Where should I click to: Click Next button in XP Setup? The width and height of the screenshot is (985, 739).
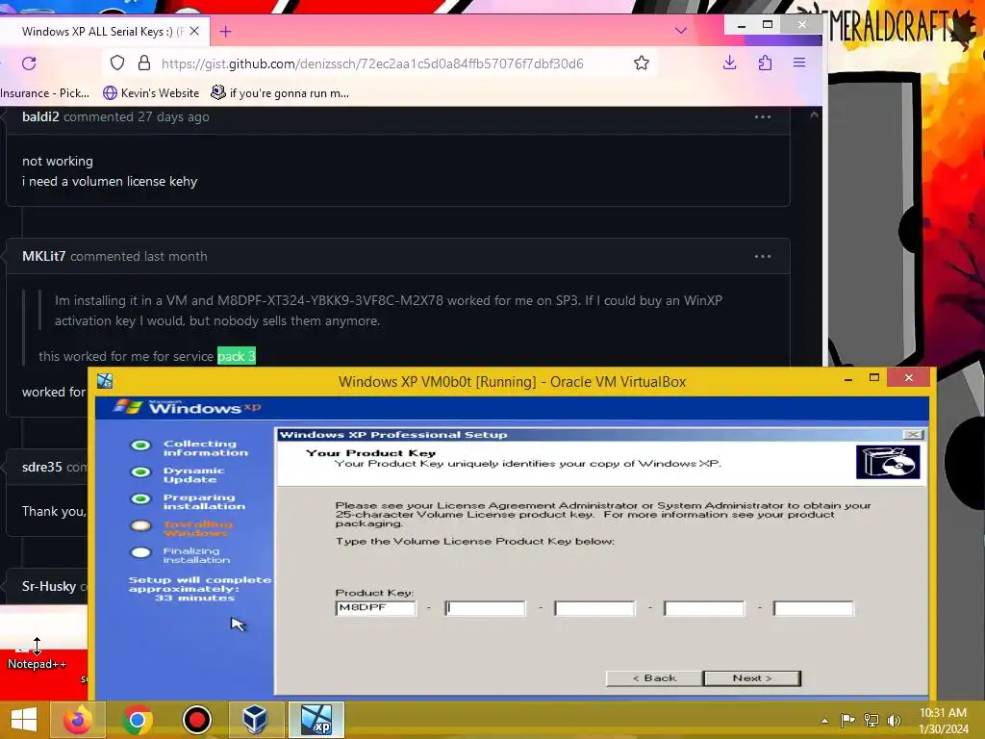752,678
